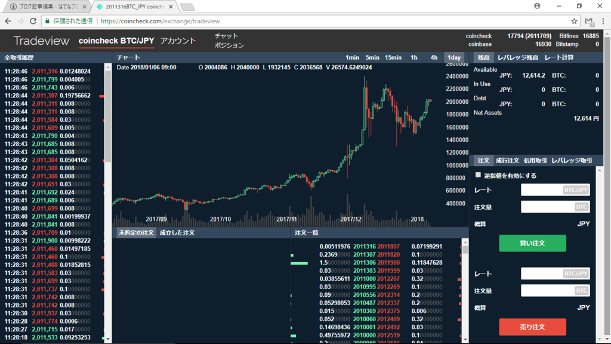Select 15min chart interval
Screen dimensions: 611x344
click(393, 57)
